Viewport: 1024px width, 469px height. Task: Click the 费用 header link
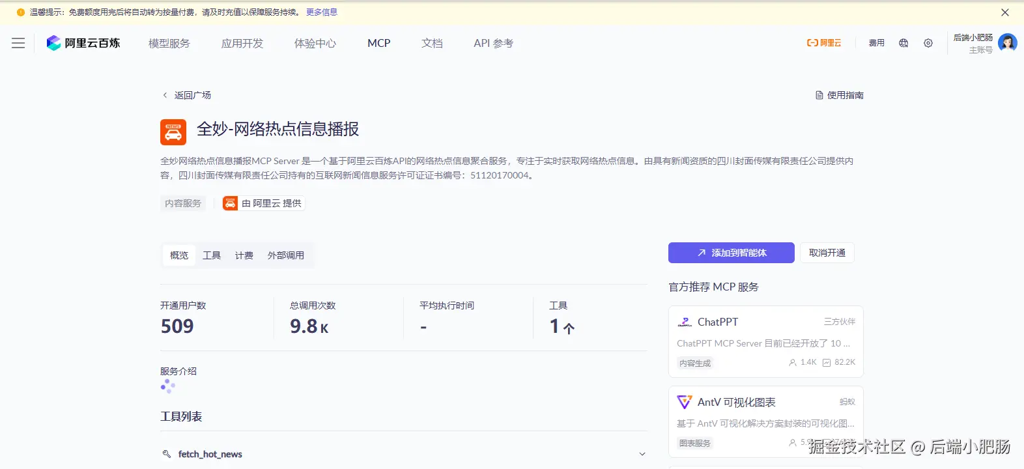877,43
